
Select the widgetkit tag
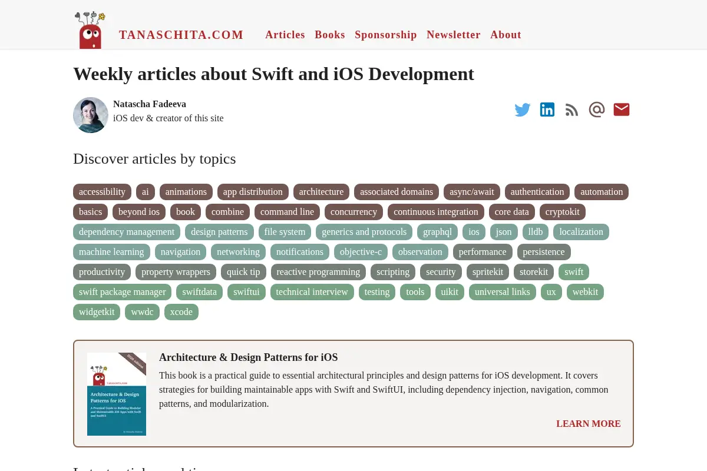97,312
